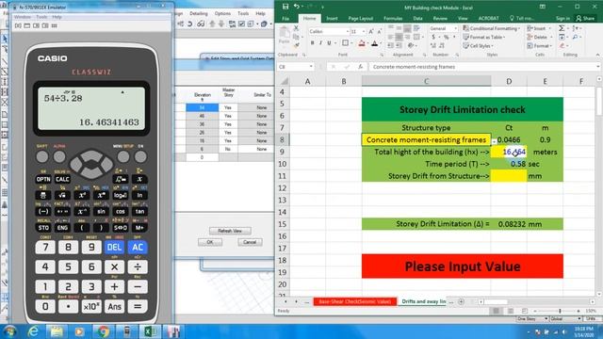
Task: Click the Insert Function fx icon
Action: (360, 67)
